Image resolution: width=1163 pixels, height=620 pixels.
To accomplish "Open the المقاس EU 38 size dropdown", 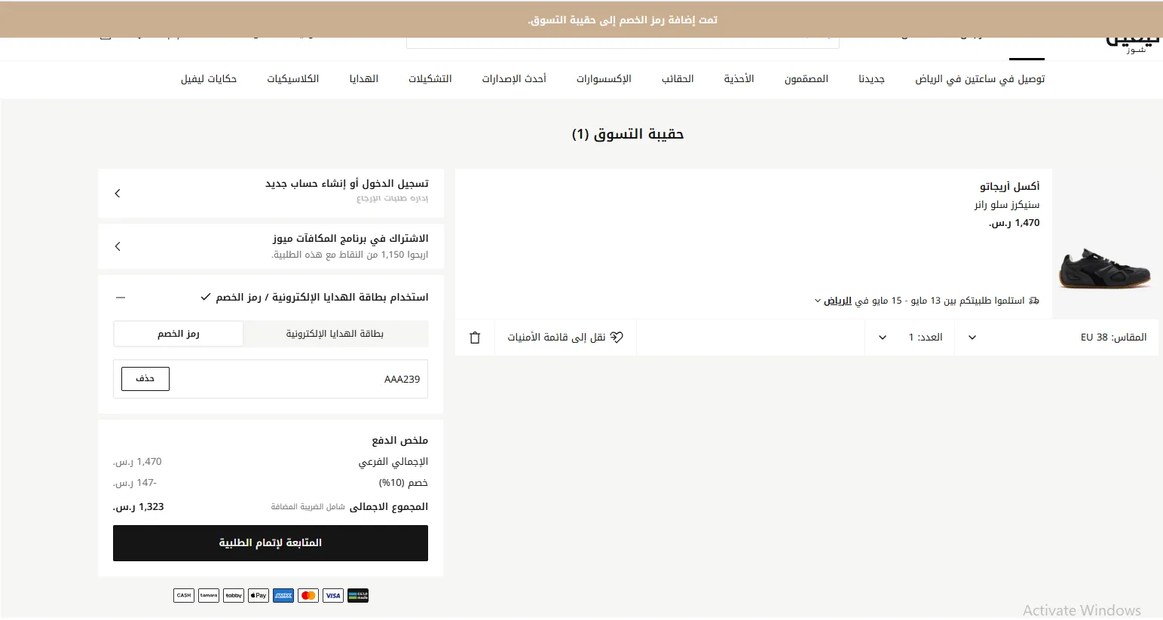I will (x=1057, y=337).
